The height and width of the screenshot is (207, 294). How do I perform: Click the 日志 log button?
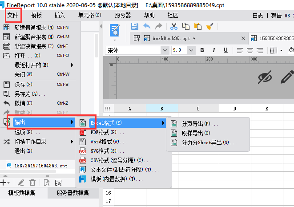[x=258, y=16]
